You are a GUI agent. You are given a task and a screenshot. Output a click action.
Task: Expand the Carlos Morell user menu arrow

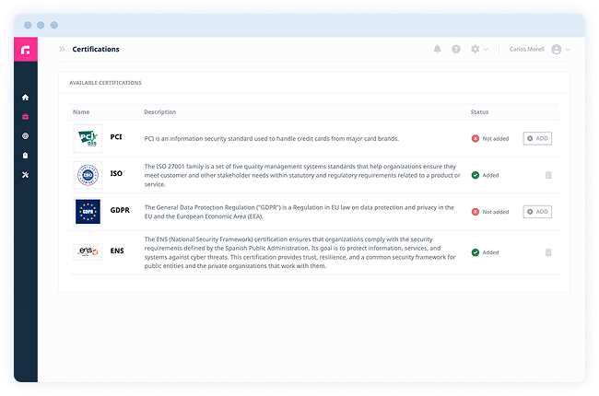(569, 50)
